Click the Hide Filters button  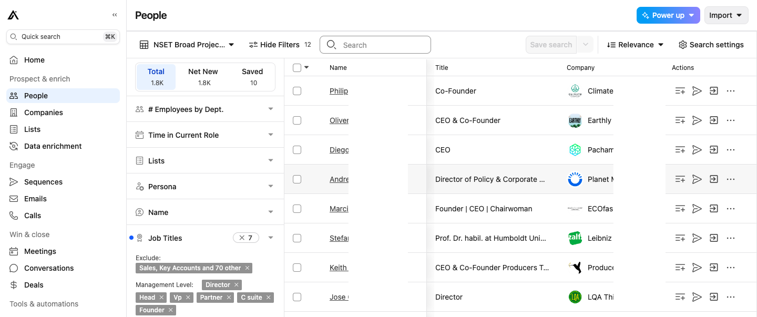click(274, 45)
